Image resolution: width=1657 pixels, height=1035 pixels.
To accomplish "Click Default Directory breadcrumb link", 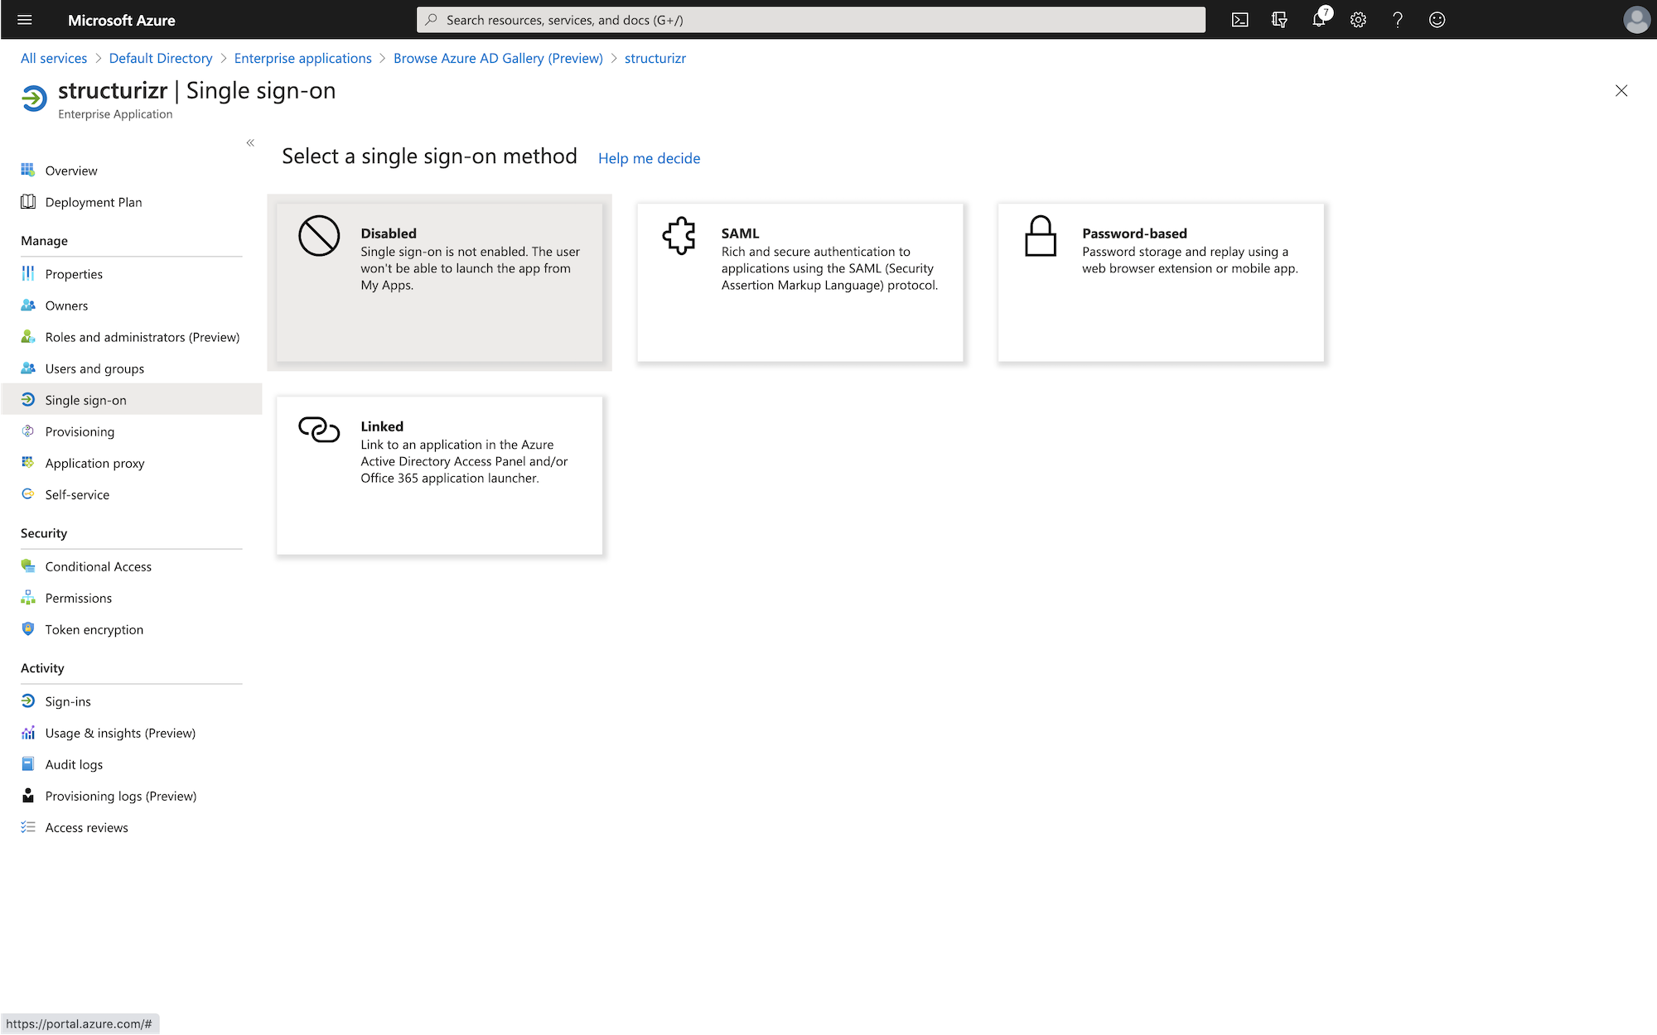I will click(161, 58).
